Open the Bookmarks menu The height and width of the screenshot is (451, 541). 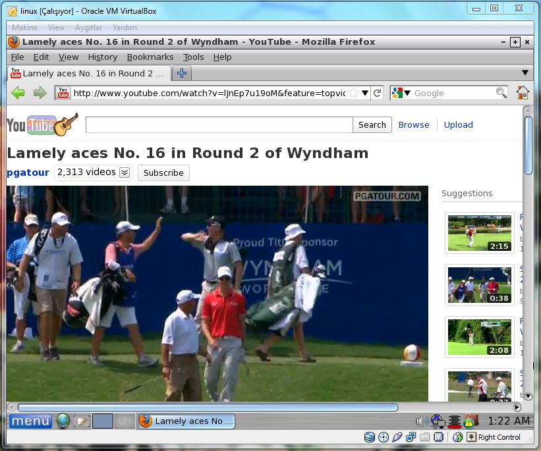click(x=150, y=57)
